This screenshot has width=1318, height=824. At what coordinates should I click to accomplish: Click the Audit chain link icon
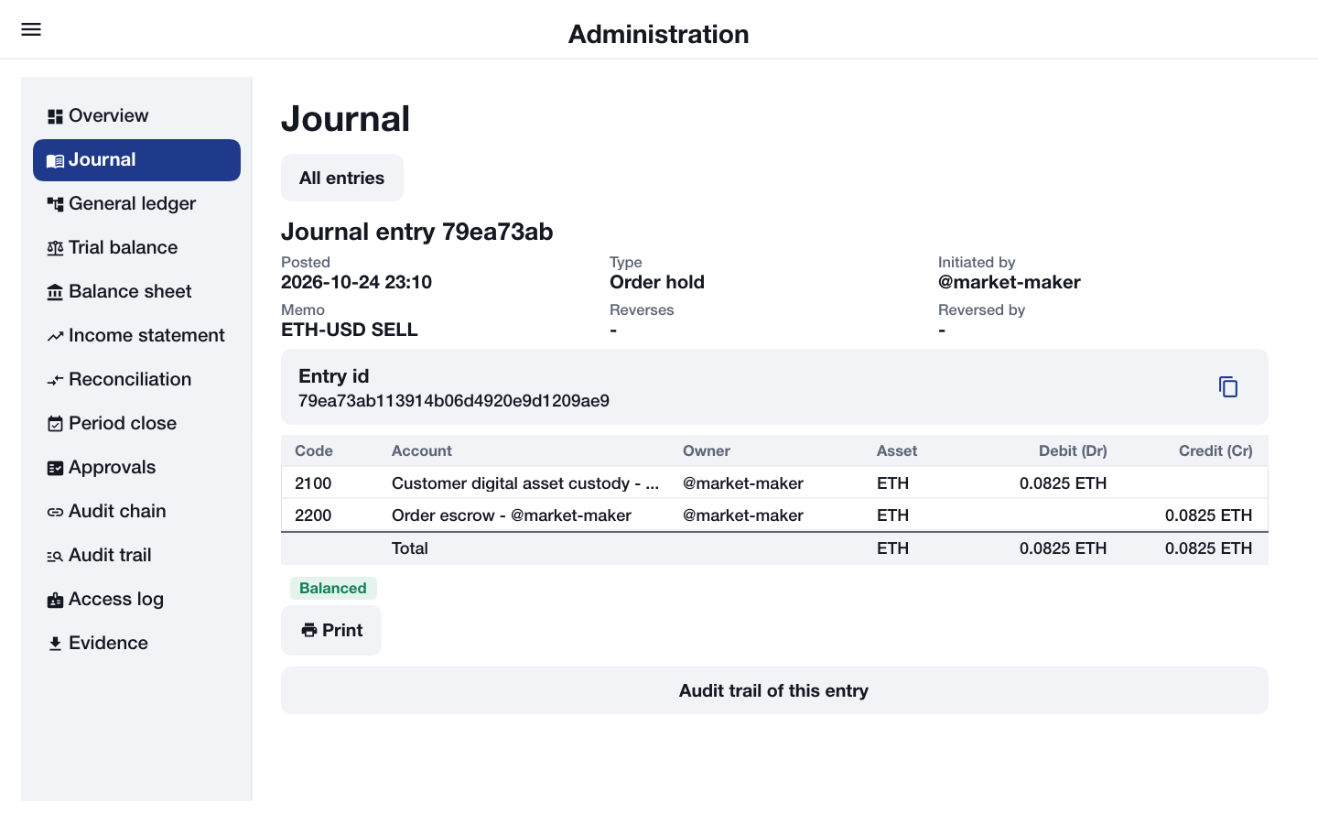tap(55, 512)
